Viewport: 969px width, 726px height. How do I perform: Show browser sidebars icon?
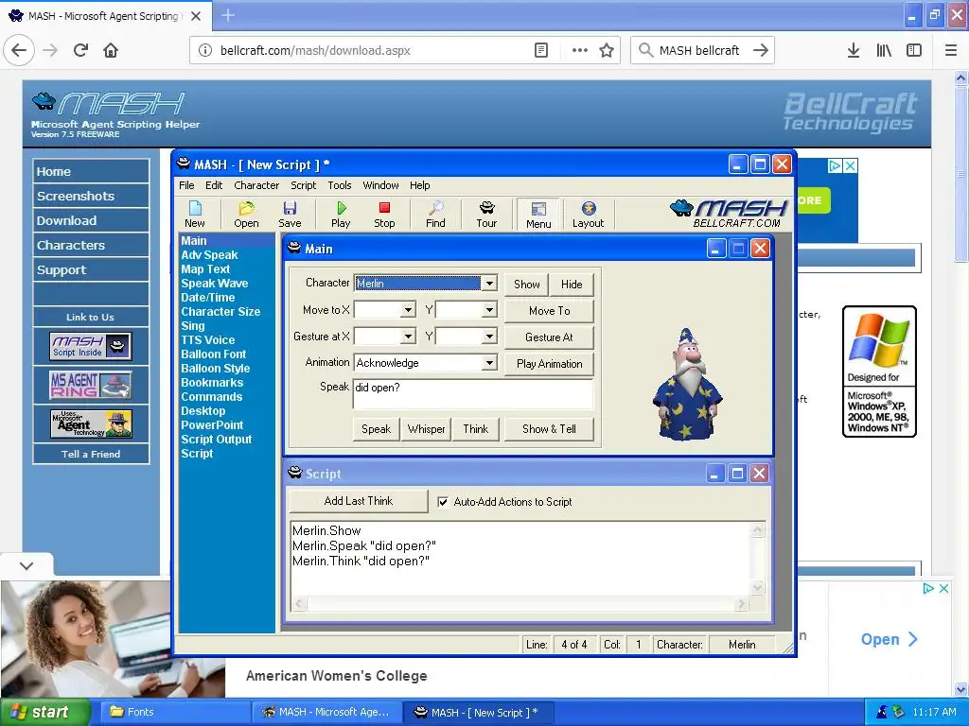point(914,50)
